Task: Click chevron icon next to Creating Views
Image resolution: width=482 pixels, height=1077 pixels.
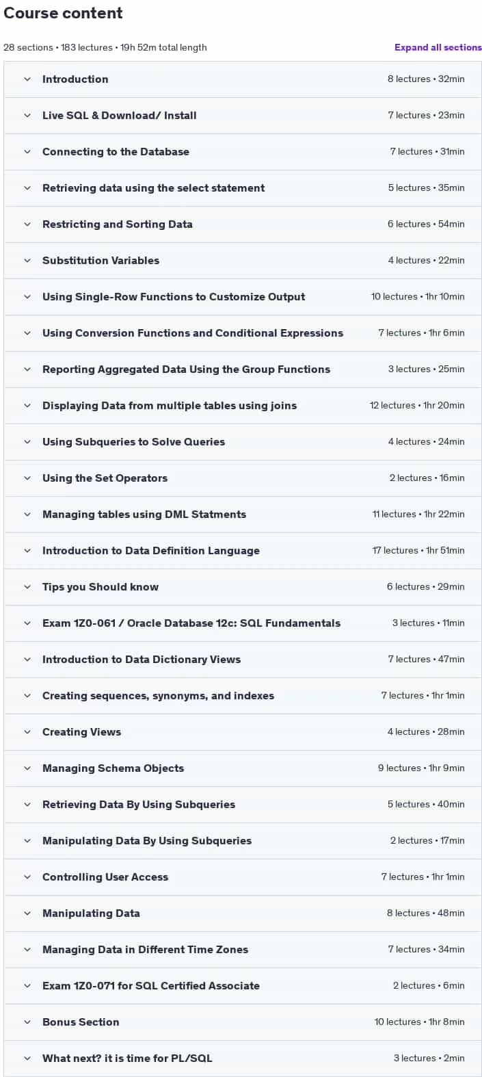Action: pyautogui.click(x=27, y=732)
